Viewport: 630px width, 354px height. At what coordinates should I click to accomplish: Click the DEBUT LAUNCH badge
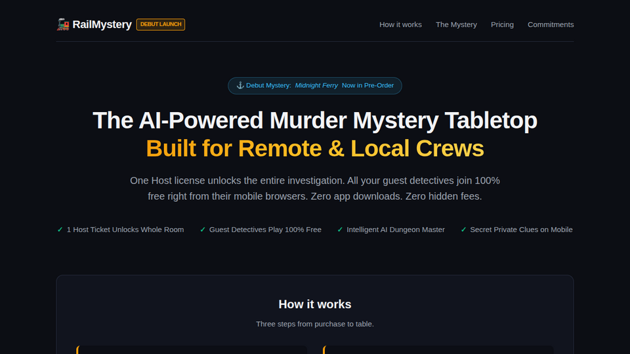coord(161,24)
